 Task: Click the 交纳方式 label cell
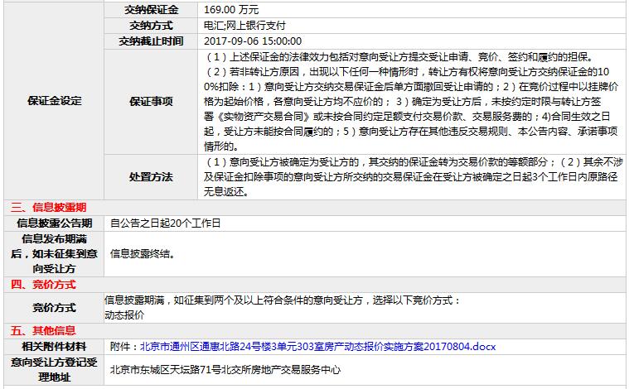point(151,25)
